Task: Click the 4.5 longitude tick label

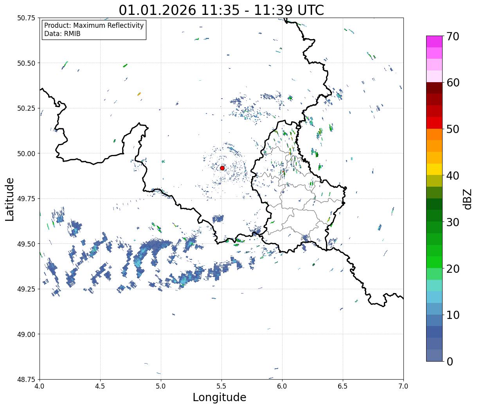Action: [100, 386]
